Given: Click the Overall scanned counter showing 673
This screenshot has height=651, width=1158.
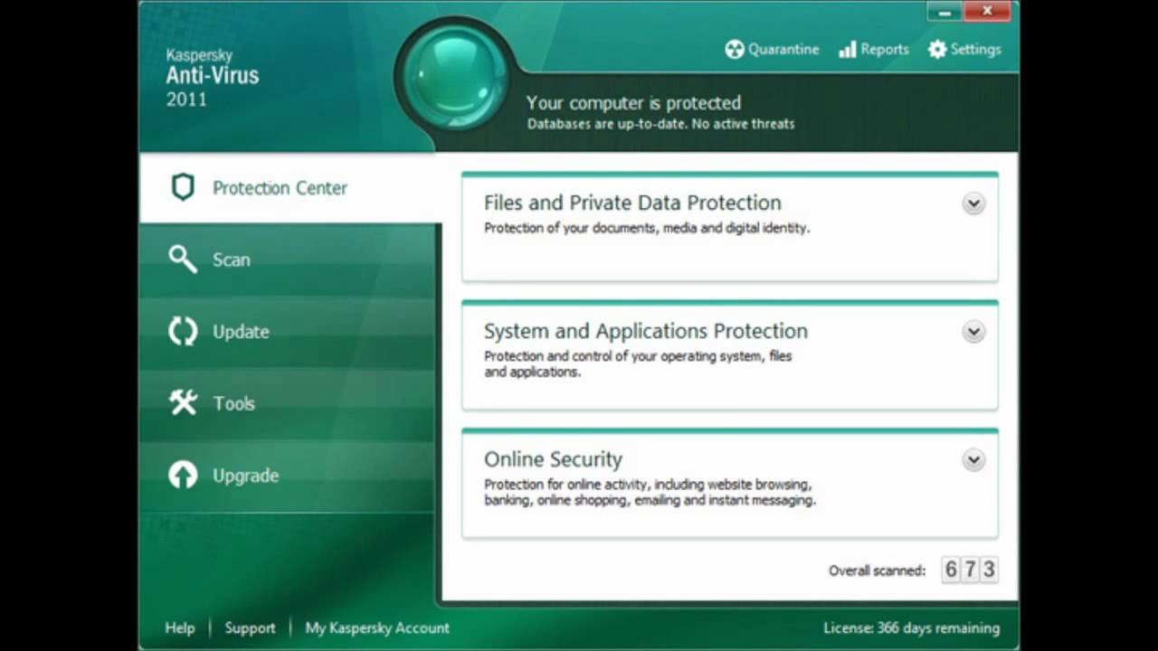Looking at the screenshot, I should click(970, 570).
